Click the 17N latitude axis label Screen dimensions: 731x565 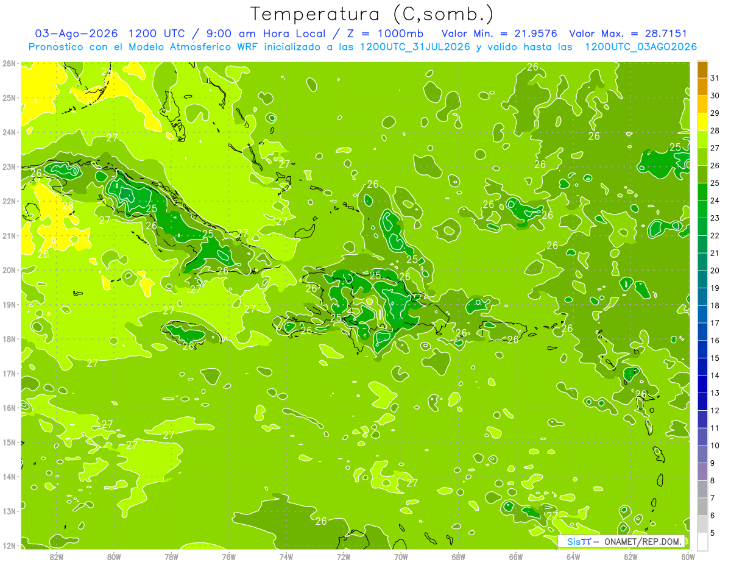point(9,373)
